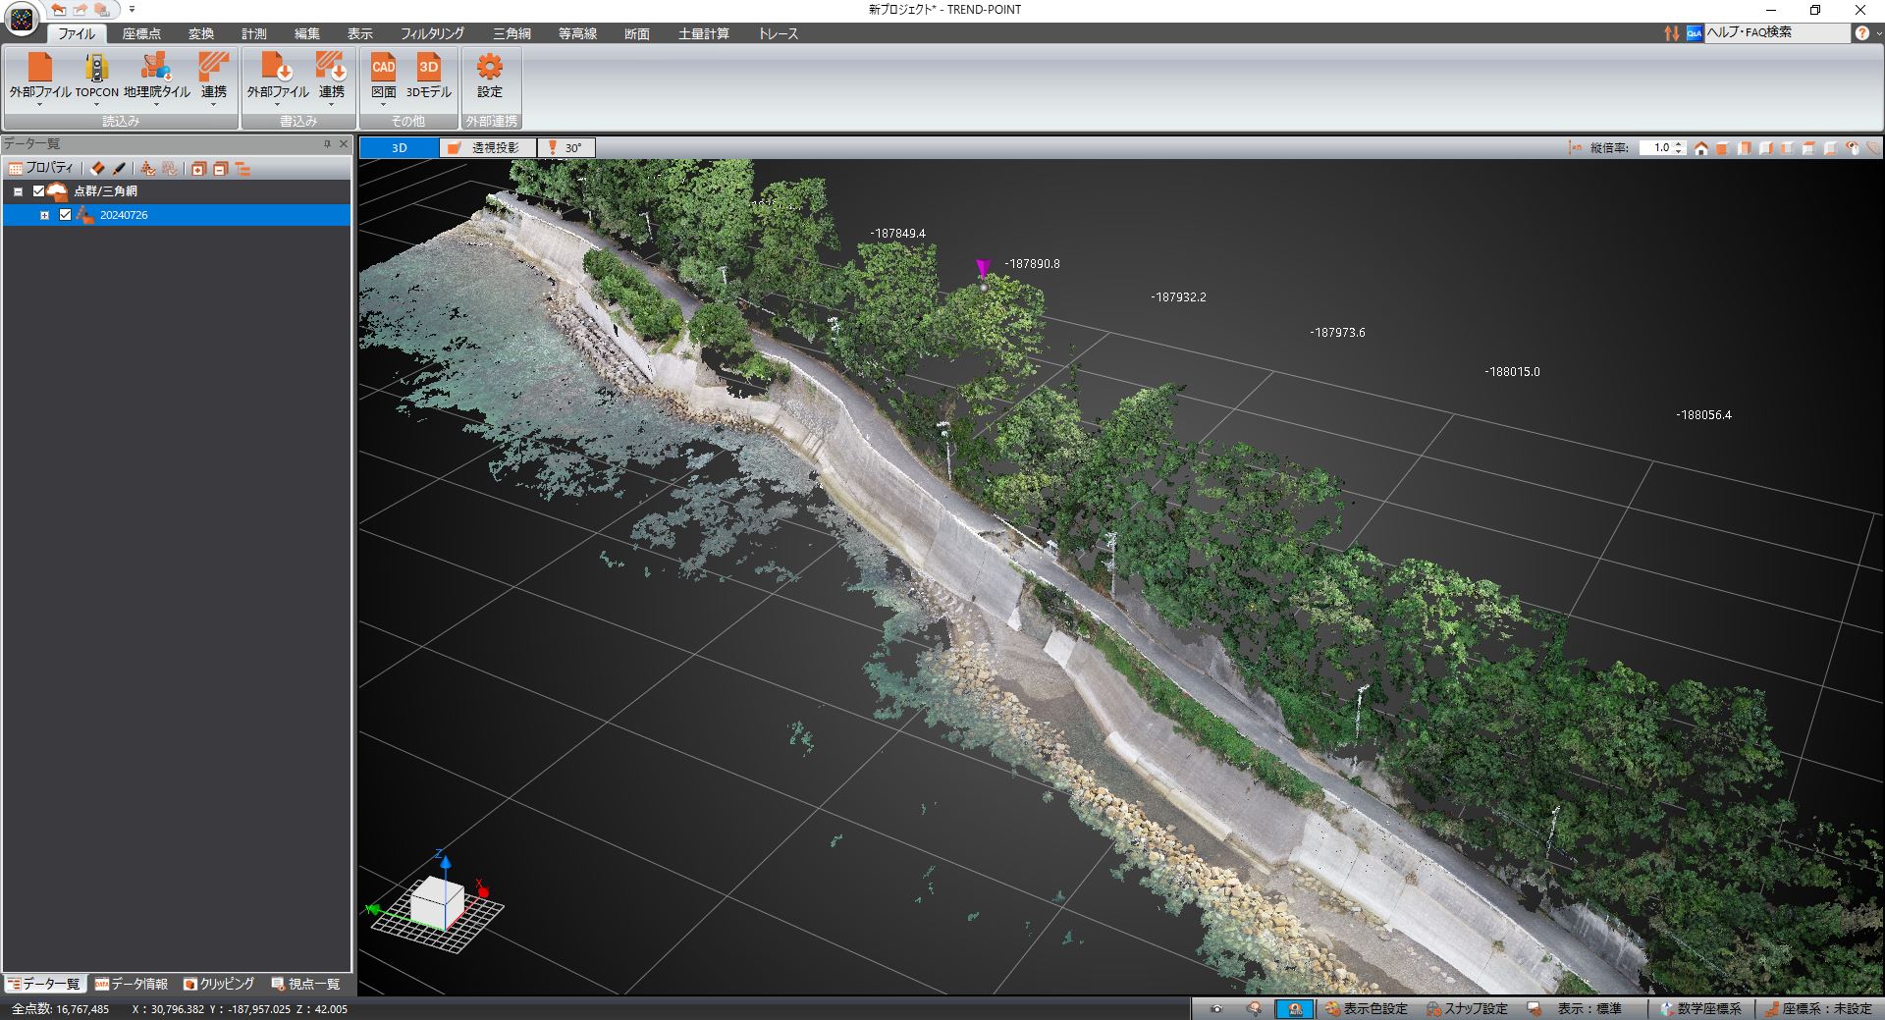1885x1020 pixels.
Task: Open 設定 gear in 外部連携 group
Action: click(489, 69)
